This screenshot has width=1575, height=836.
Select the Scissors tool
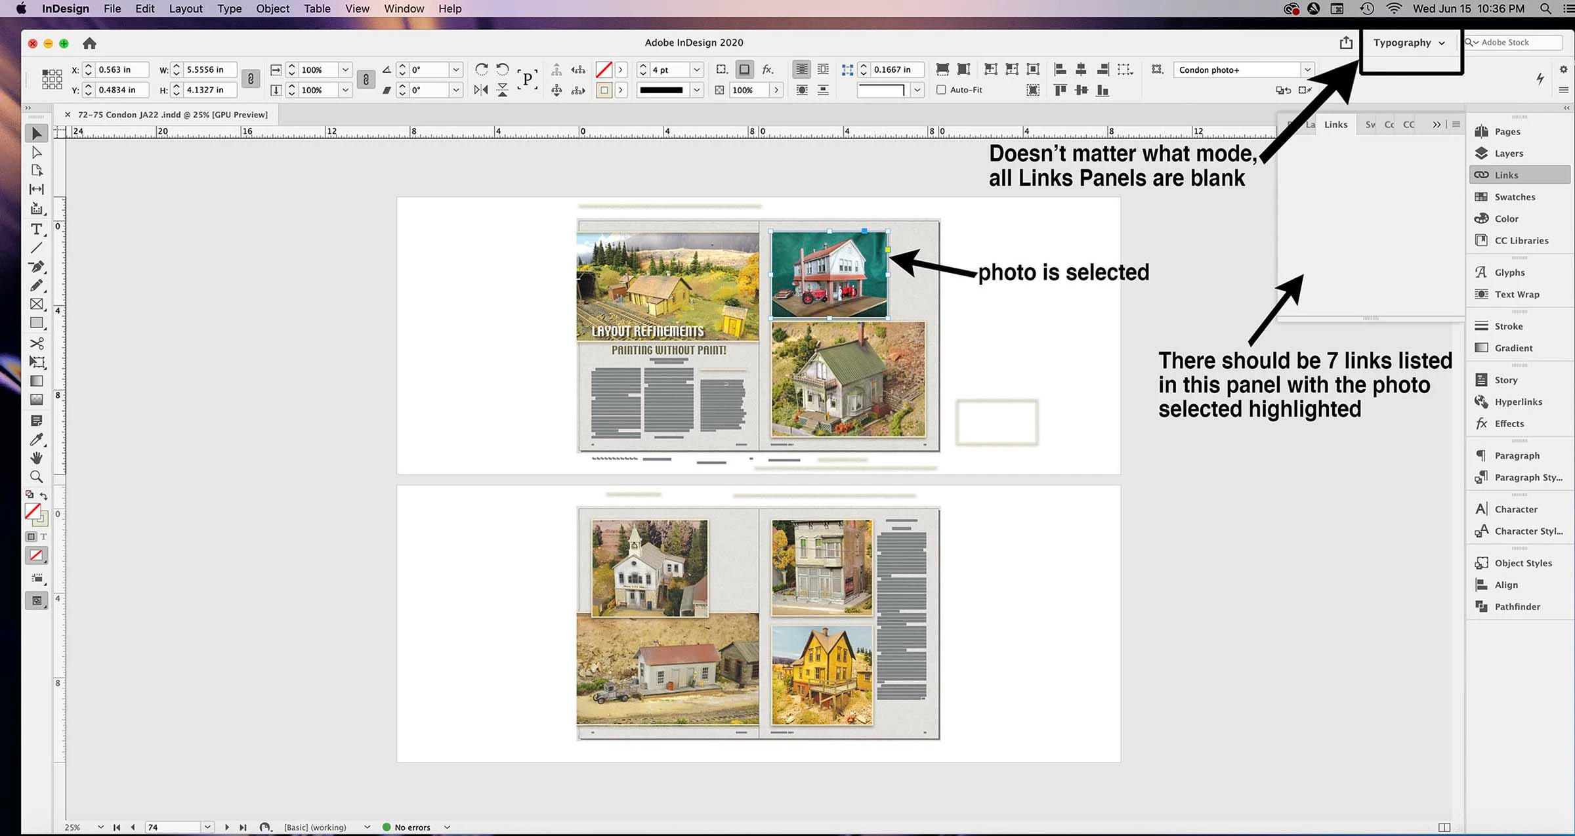(x=36, y=343)
